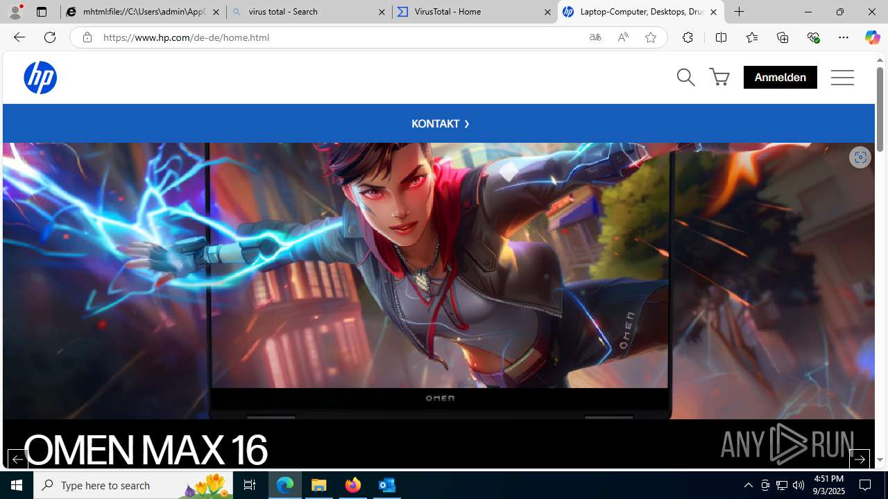The height and width of the screenshot is (499, 888).
Task: Click the OMEN MAX 16 heading
Action: coord(146,450)
